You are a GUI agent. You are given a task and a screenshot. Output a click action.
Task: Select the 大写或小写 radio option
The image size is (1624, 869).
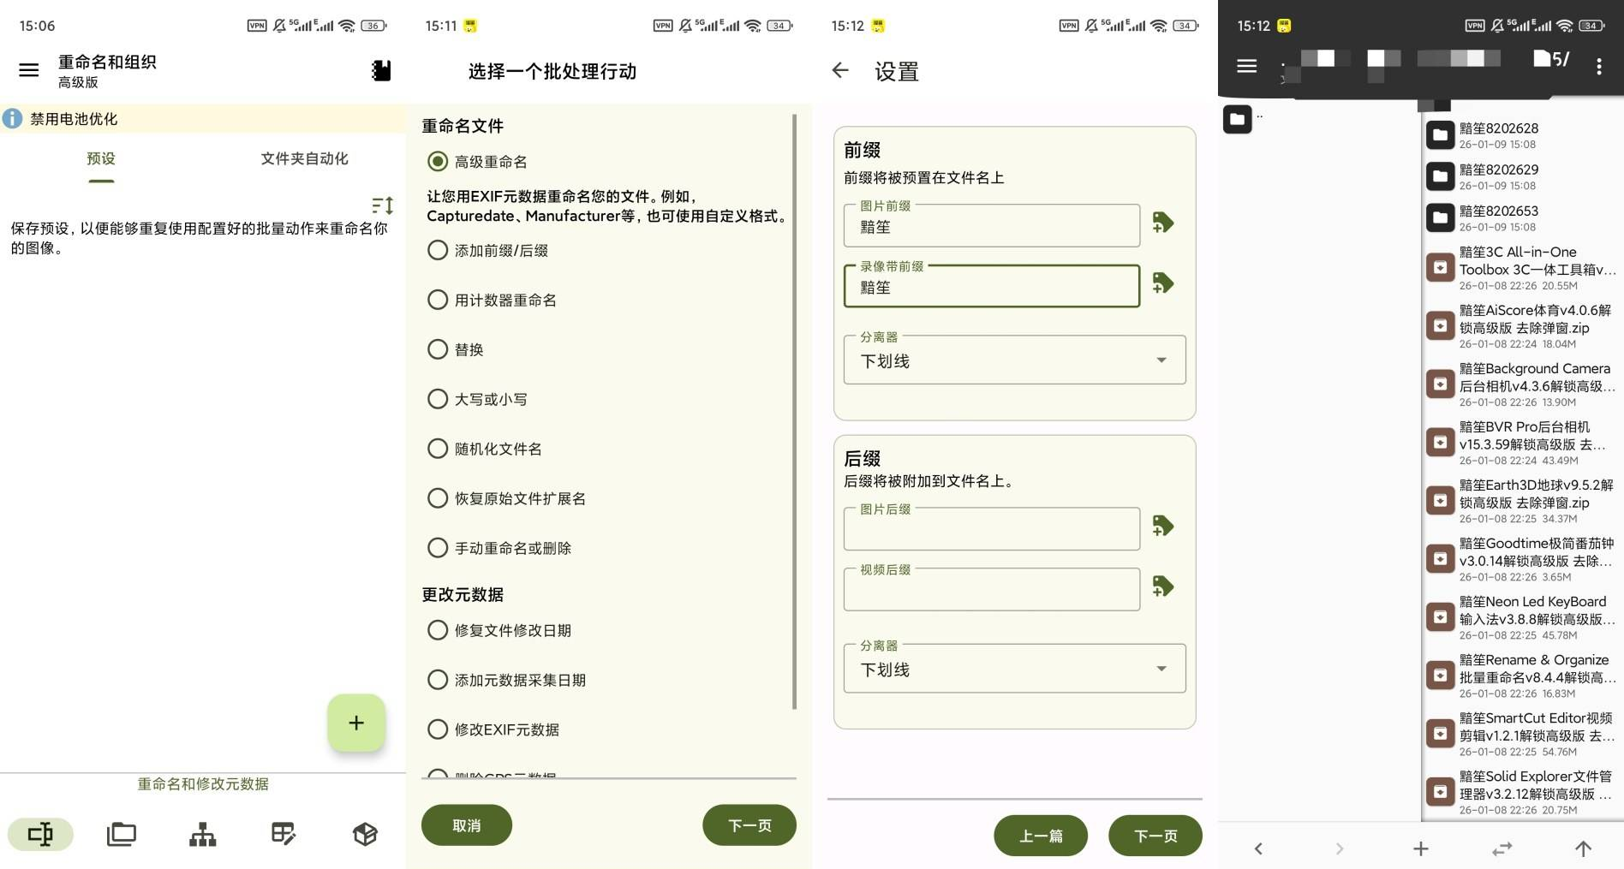(438, 399)
